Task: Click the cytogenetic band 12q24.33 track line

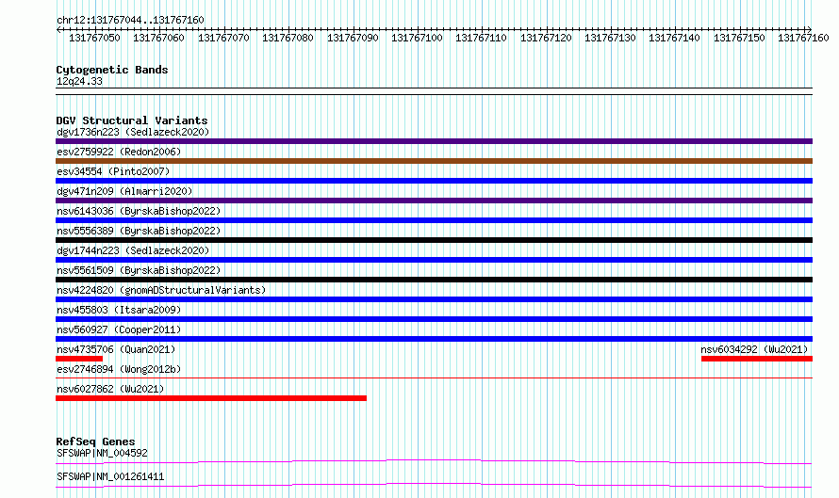Action: 434,91
